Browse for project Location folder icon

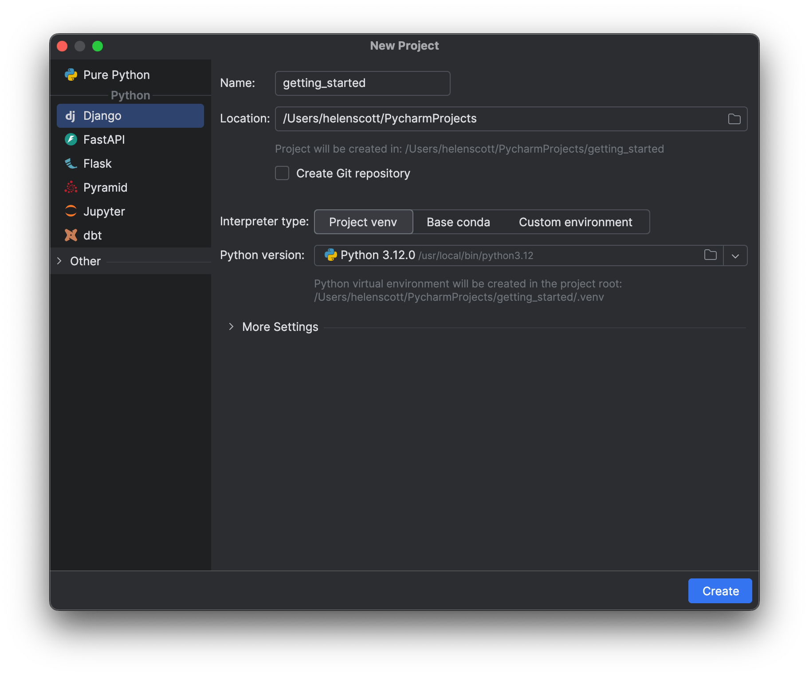(x=734, y=119)
